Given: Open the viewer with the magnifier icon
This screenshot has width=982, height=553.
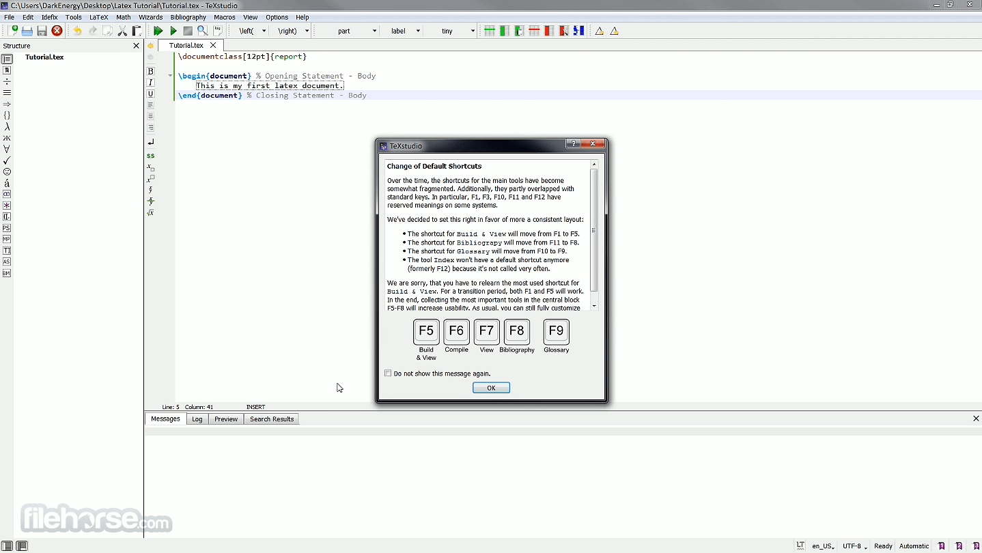Looking at the screenshot, I should pos(202,31).
